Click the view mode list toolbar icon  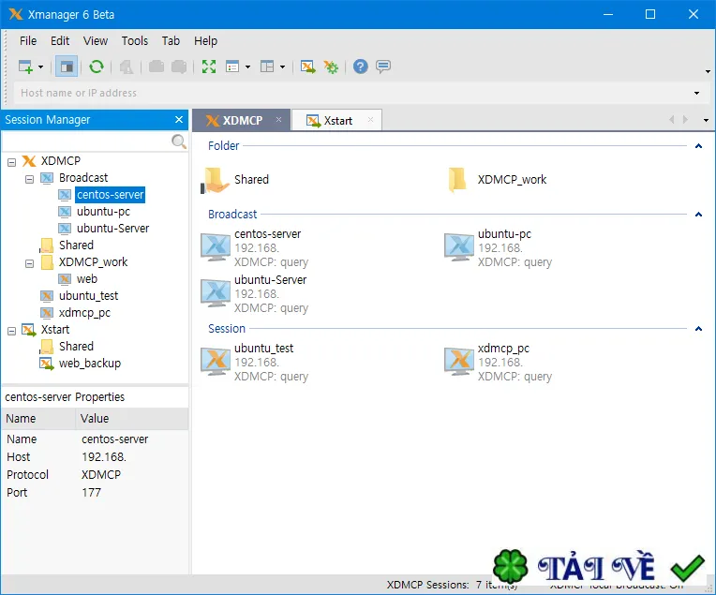click(232, 67)
